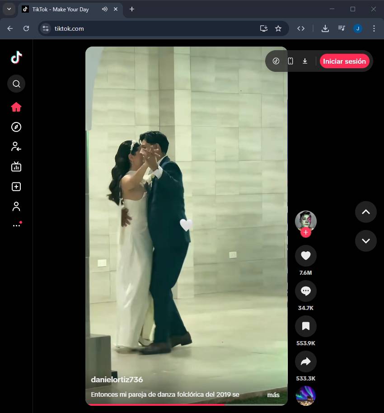Share the video via arrow icon
Image resolution: width=384 pixels, height=413 pixels.
point(306,361)
